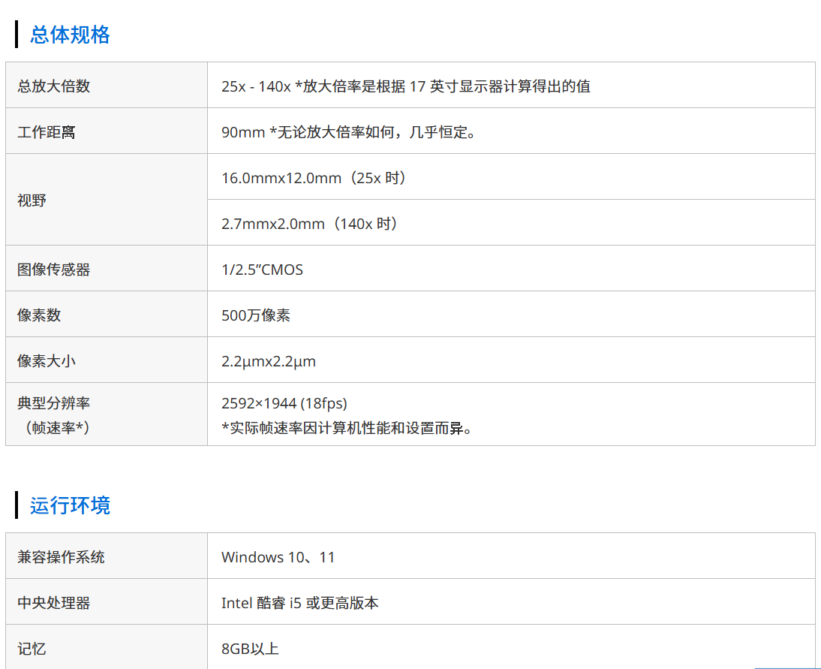Select the 兼容操作系统 row label

[x=61, y=557]
